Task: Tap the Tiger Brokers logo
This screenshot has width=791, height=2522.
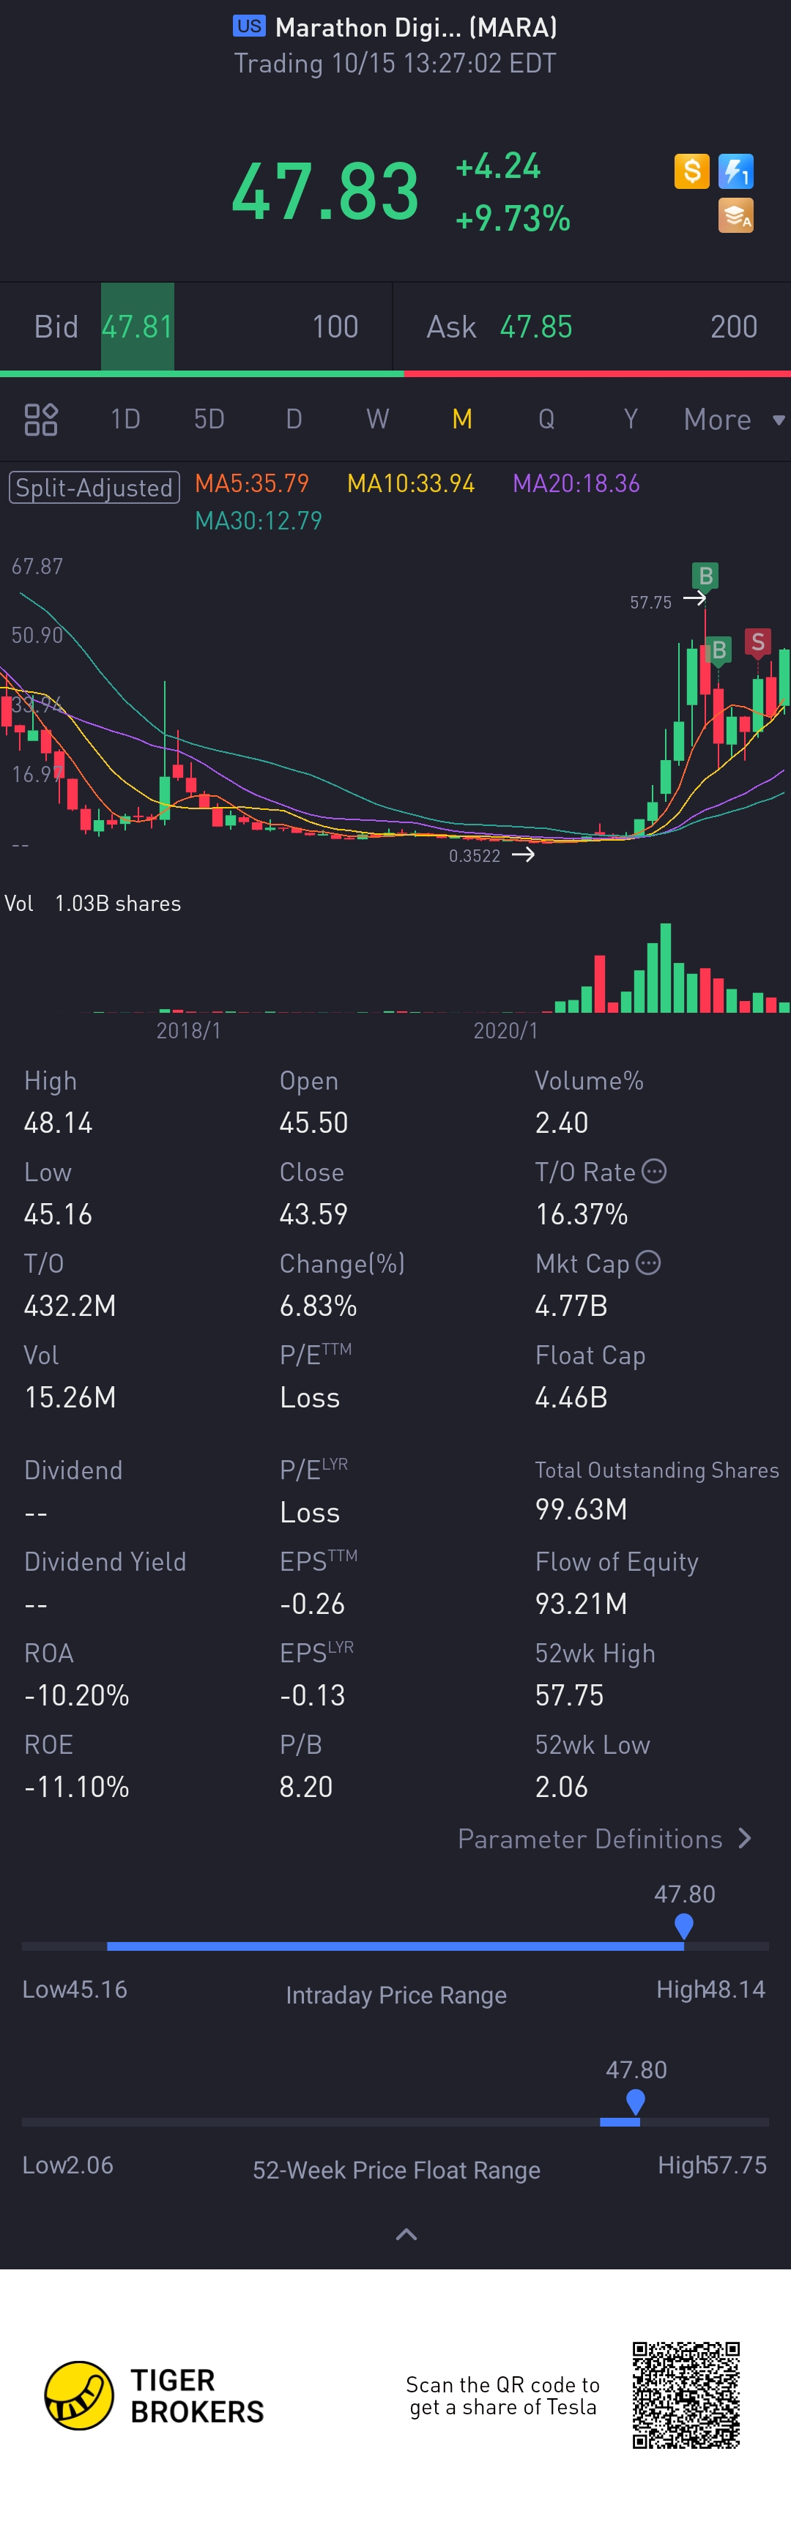Action: (155, 2395)
